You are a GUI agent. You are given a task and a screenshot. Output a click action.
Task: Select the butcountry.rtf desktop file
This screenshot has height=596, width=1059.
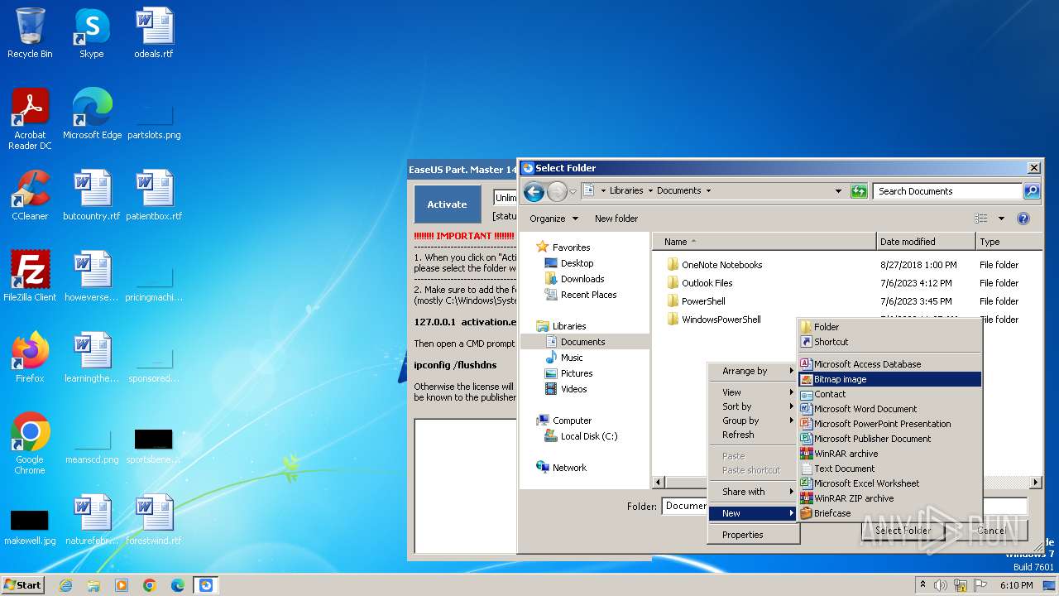click(92, 195)
